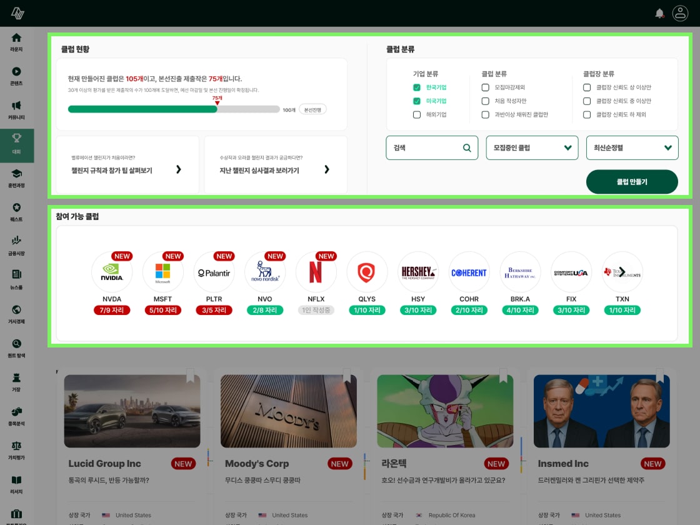
Task: Select the Qualys QLYS club logo
Action: tap(367, 272)
